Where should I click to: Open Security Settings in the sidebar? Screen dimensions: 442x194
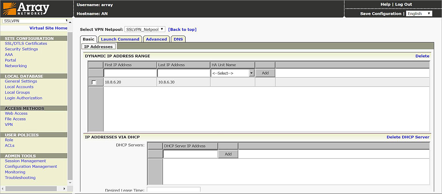point(21,49)
